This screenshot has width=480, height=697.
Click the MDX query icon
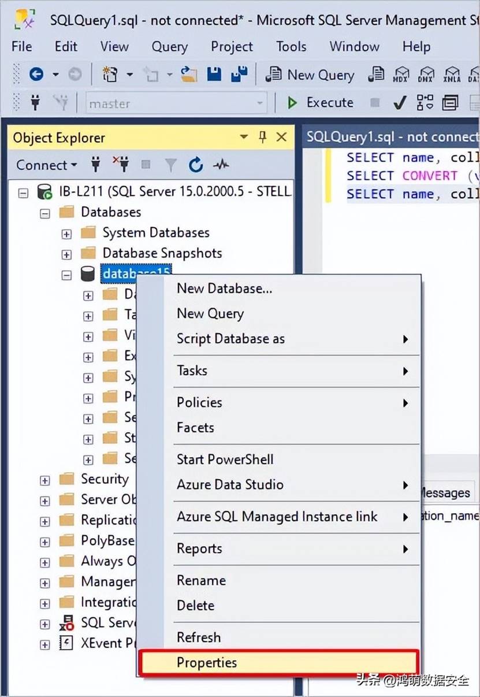401,75
